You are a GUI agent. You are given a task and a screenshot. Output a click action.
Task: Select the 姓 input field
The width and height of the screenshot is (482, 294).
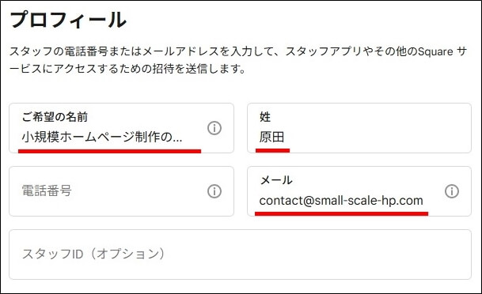pyautogui.click(x=359, y=128)
